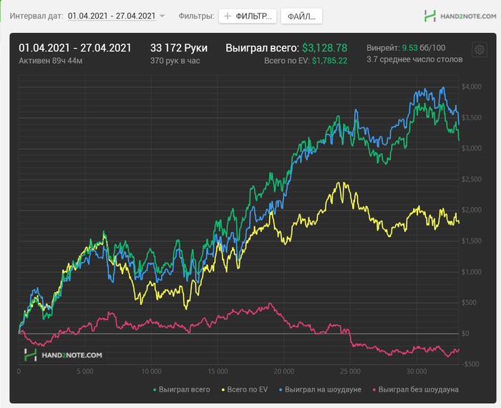Click the green legend dot for Выиграл всего
501x408 pixels.
(155, 390)
